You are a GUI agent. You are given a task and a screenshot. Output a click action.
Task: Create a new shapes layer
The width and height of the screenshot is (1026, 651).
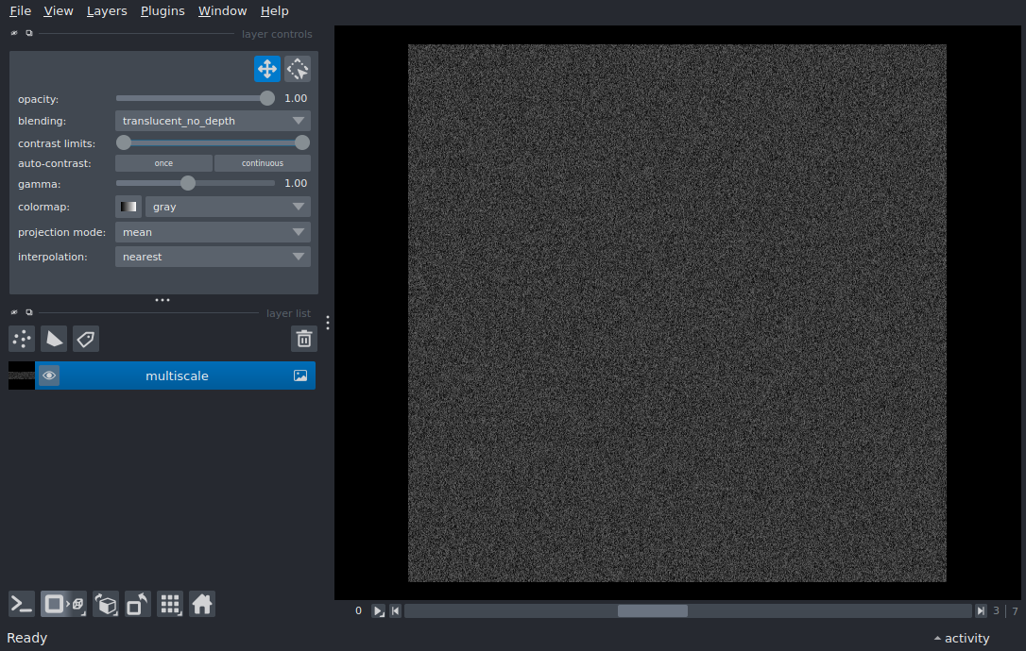[54, 339]
